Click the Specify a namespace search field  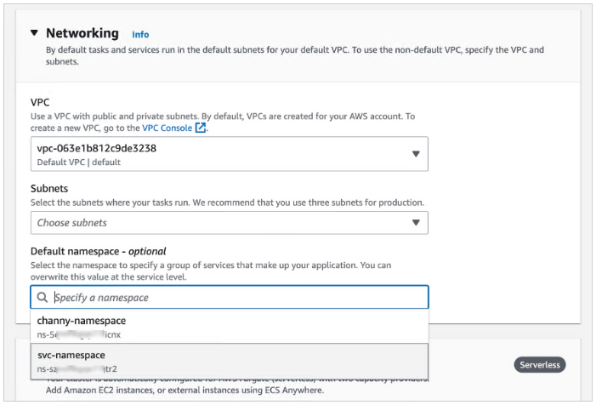(x=238, y=297)
